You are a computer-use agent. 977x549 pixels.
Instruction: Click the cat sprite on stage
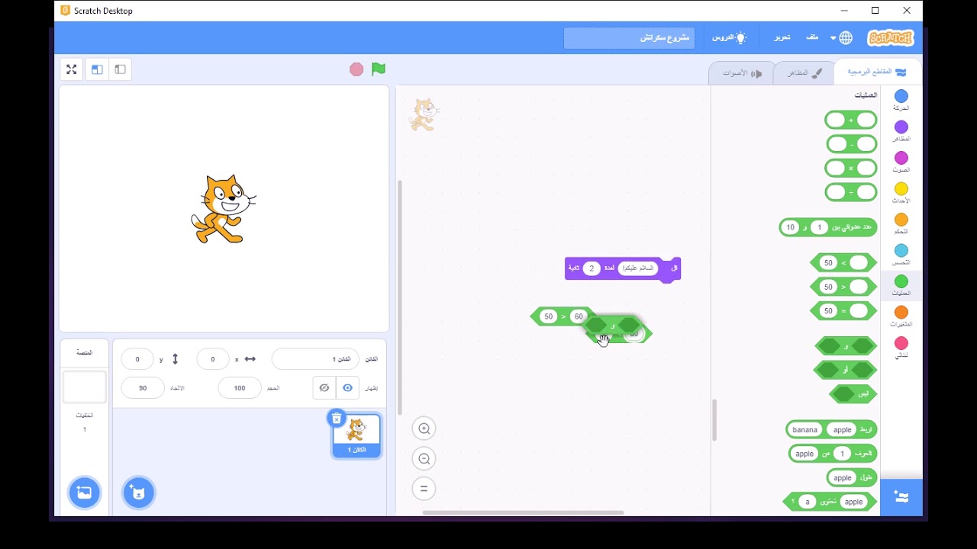(x=222, y=209)
